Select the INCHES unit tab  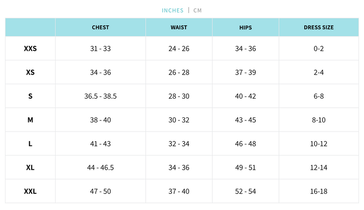click(x=173, y=10)
